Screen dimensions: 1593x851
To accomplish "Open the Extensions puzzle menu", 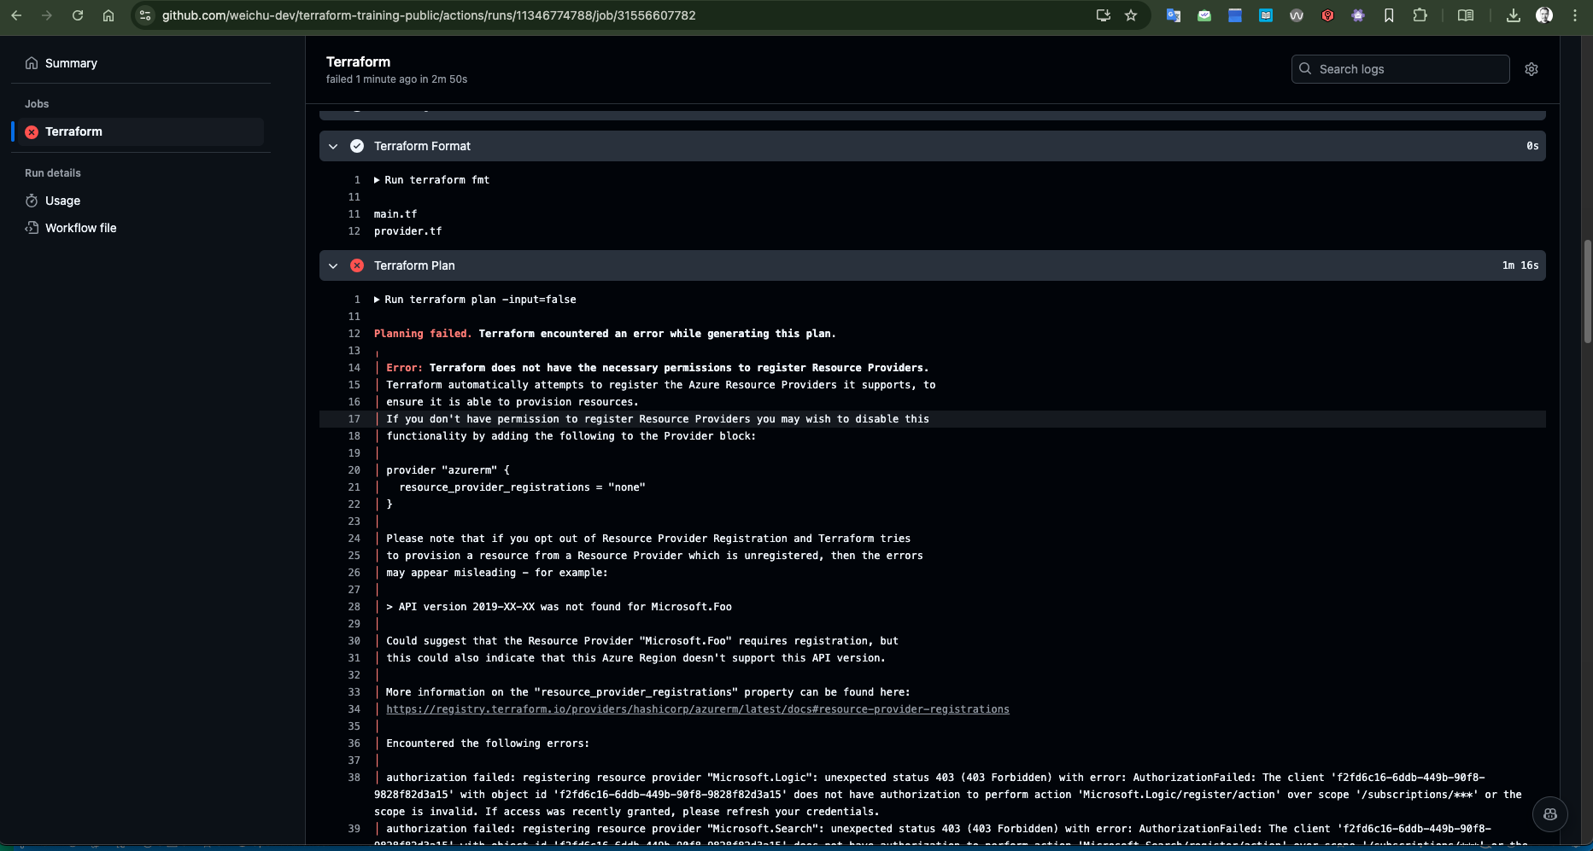I will pyautogui.click(x=1420, y=15).
